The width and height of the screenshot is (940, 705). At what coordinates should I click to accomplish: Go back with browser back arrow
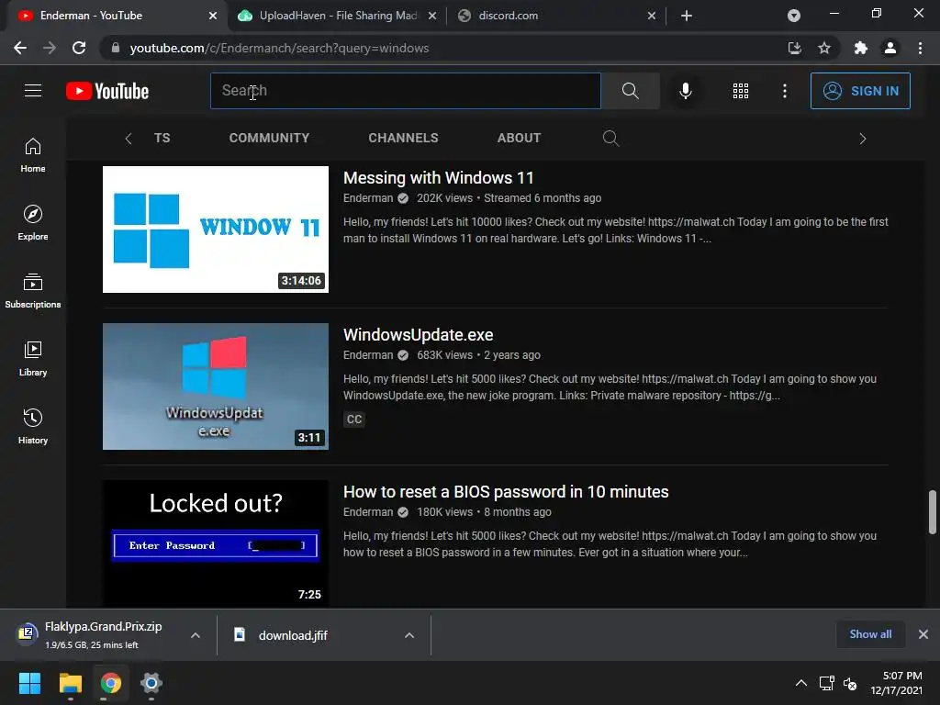(x=20, y=48)
